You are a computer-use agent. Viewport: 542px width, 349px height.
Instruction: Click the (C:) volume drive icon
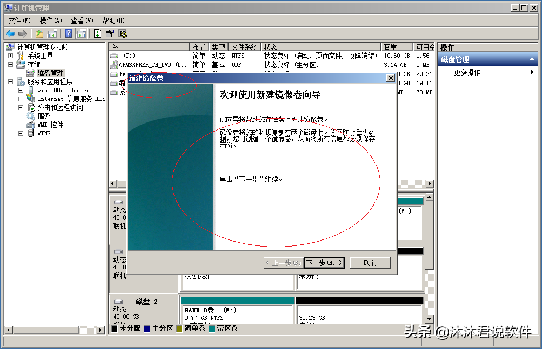point(114,56)
